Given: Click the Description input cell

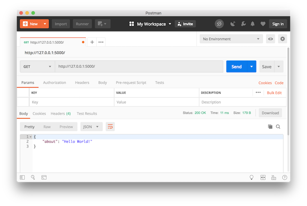Looking at the screenshot, I should [x=243, y=102].
